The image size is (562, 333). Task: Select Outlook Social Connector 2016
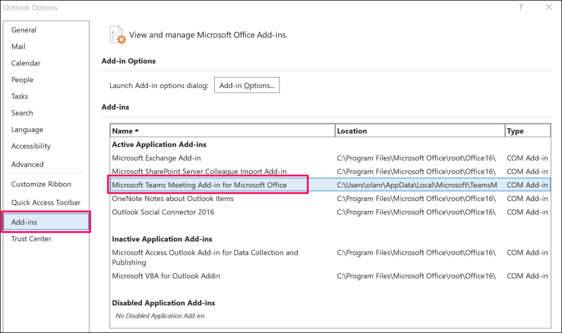coord(330,212)
